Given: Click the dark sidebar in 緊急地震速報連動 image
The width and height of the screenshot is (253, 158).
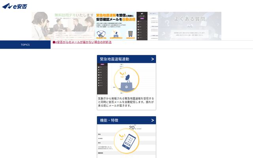Looking at the screenshot, I should 102,79.
